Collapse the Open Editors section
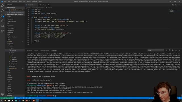This screenshot has height=102, width=182. tap(15, 8)
